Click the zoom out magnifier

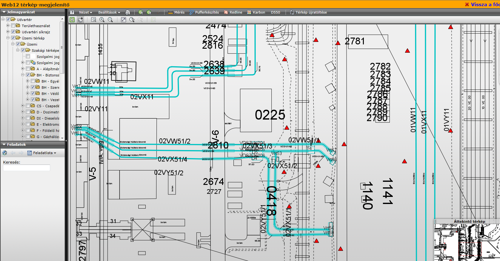(x=110, y=20)
